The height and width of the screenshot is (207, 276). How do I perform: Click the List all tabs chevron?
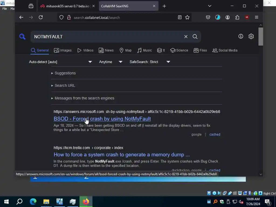[x=209, y=6]
